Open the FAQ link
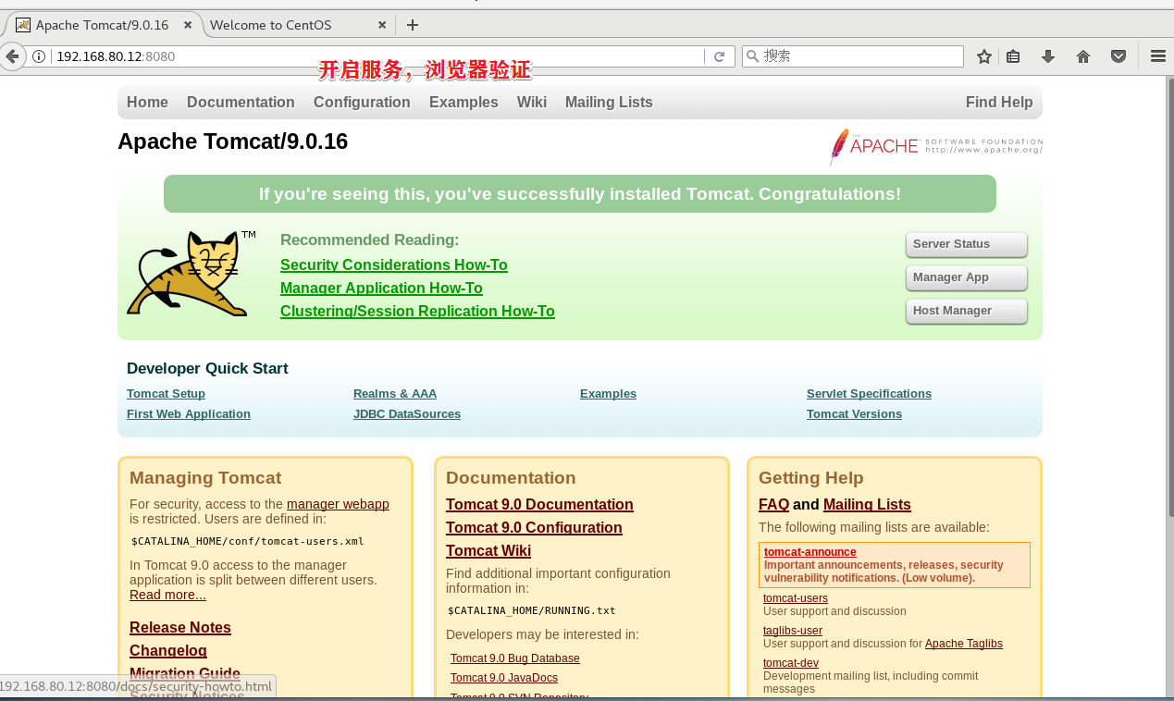Screen dimensions: 1174x701 [773, 505]
